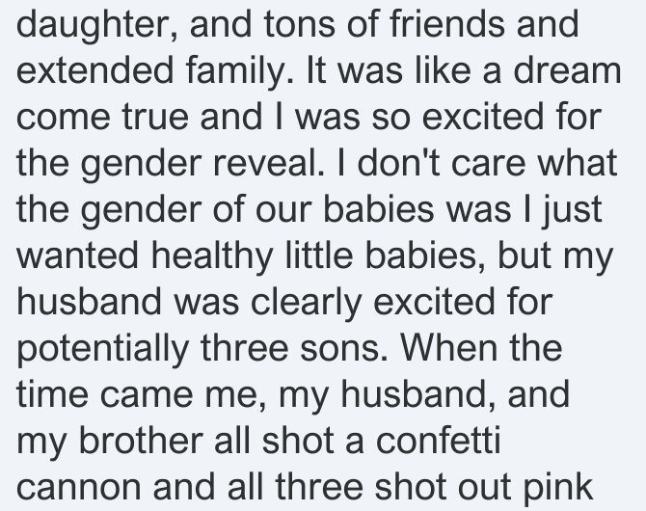Select the word "dream" in the text
The width and height of the screenshot is (646, 511).
pyautogui.click(x=567, y=70)
